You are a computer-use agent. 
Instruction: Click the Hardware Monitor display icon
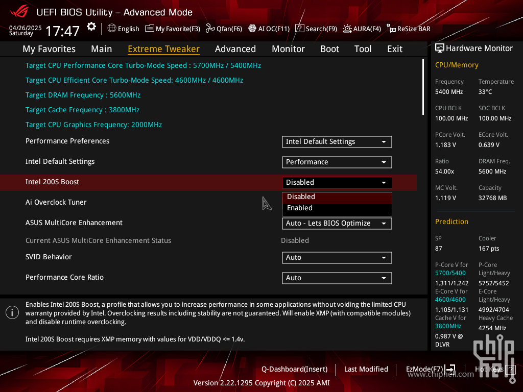coord(440,48)
